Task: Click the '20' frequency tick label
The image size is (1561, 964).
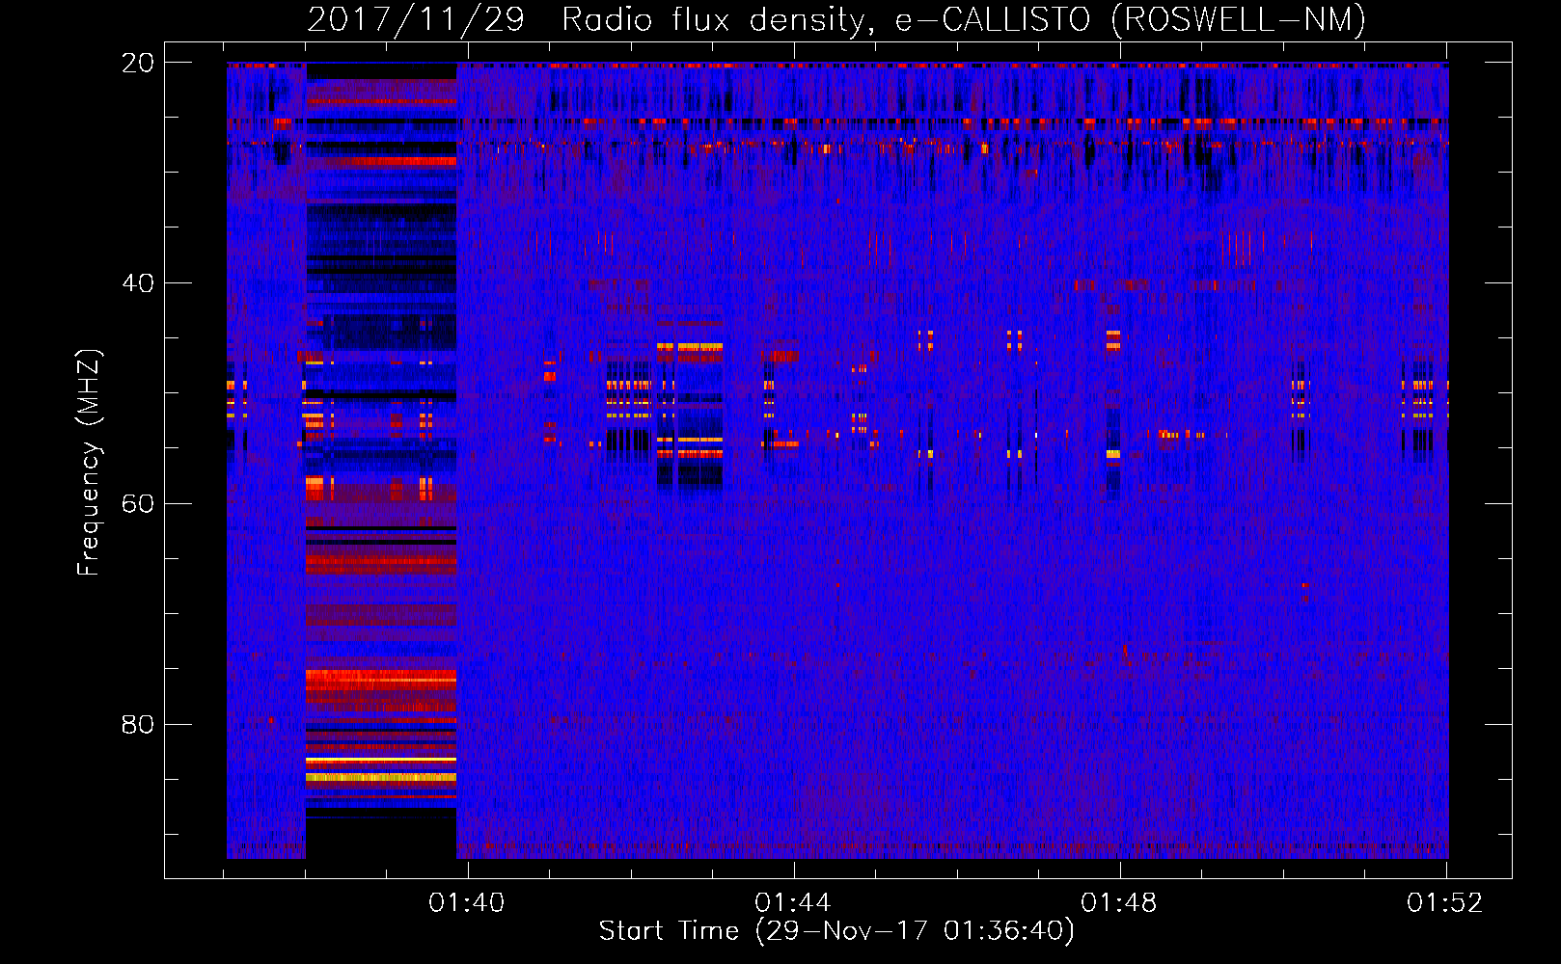Action: [138, 63]
